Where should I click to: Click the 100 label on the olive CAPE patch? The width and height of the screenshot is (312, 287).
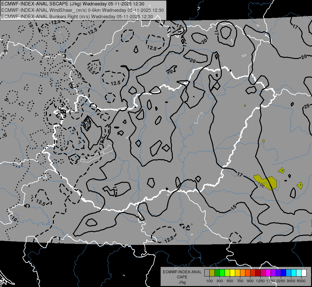coord(261,185)
